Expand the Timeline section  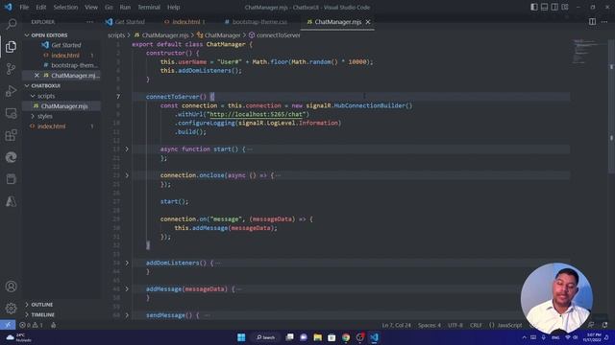point(27,314)
